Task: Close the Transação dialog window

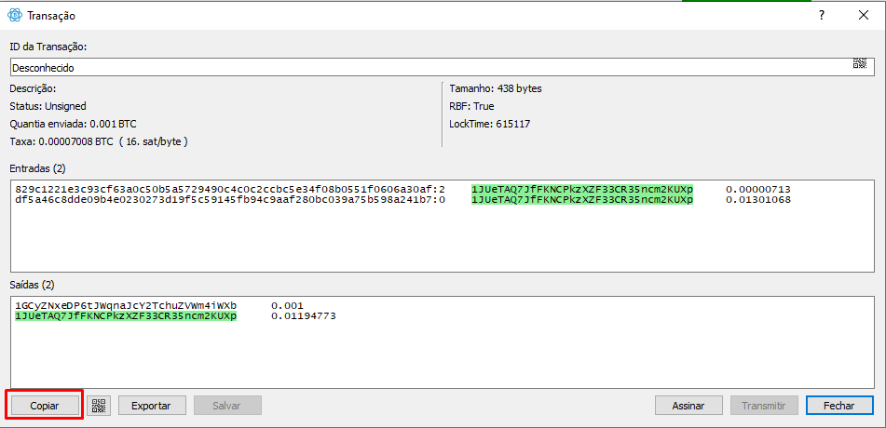Action: click(864, 16)
